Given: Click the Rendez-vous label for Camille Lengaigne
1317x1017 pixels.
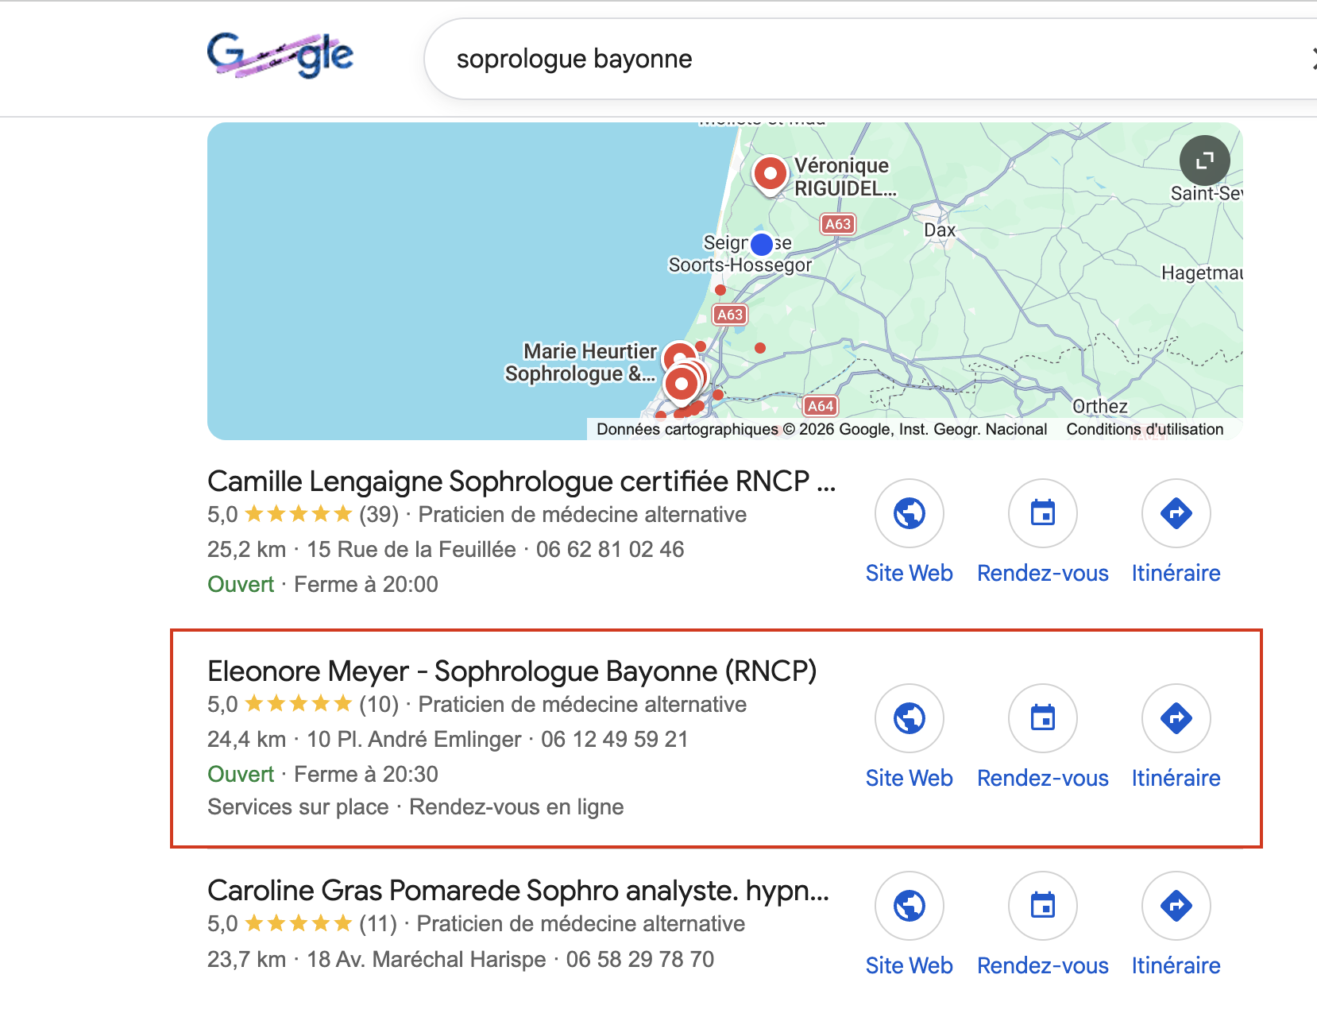Looking at the screenshot, I should [x=1043, y=573].
